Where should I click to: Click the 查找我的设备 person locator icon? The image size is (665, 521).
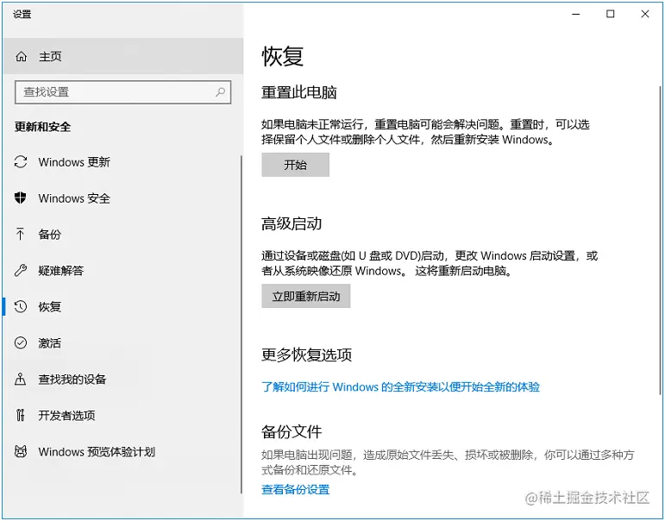21,379
